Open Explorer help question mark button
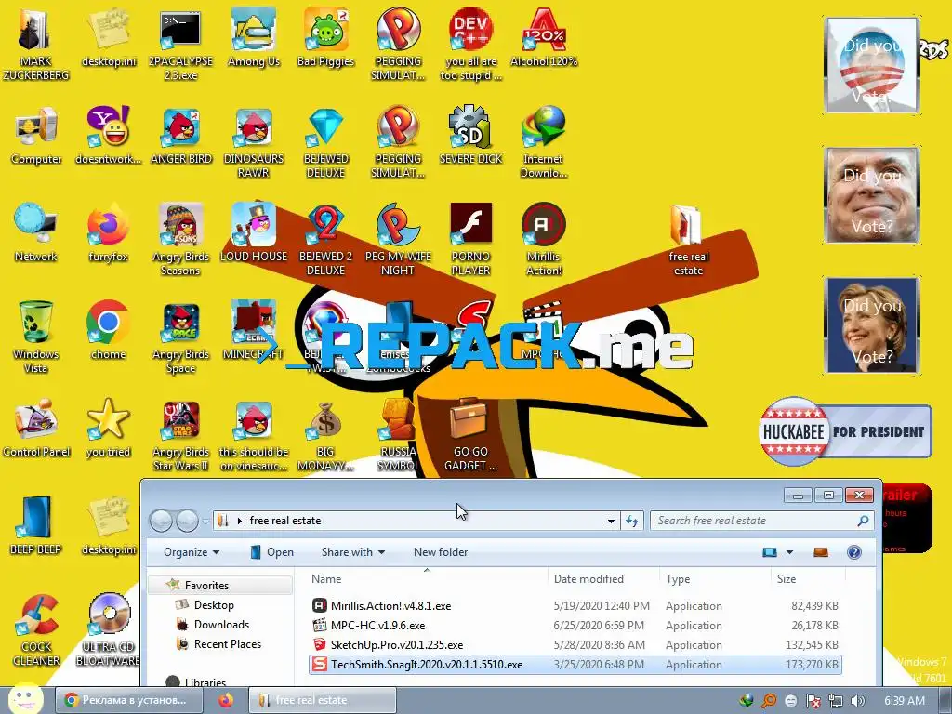952x714 pixels. (x=853, y=552)
